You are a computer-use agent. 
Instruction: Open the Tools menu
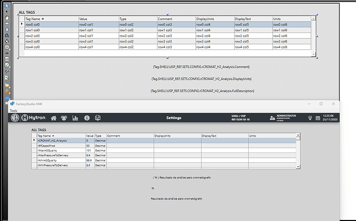coord(13,110)
